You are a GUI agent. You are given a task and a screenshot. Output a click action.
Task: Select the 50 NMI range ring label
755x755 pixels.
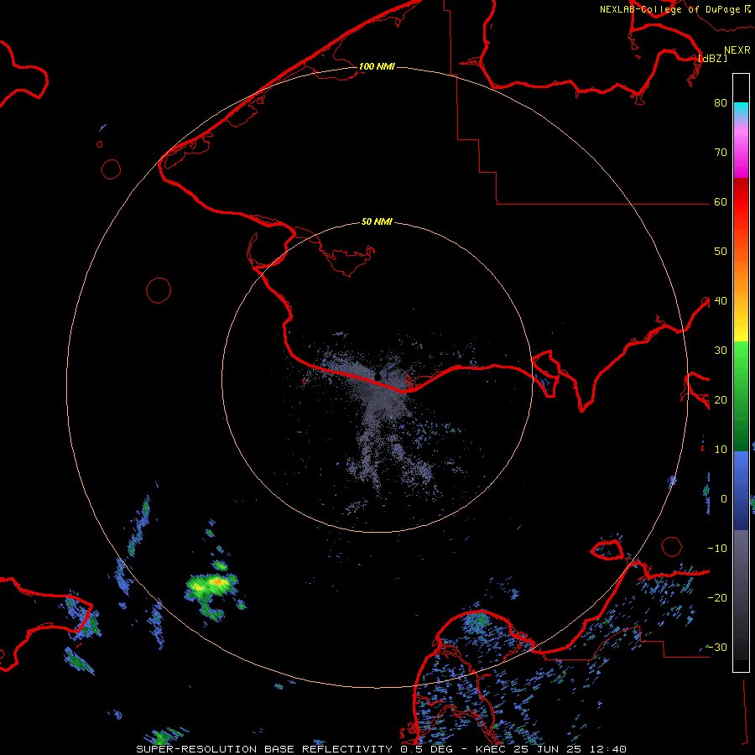click(x=377, y=222)
